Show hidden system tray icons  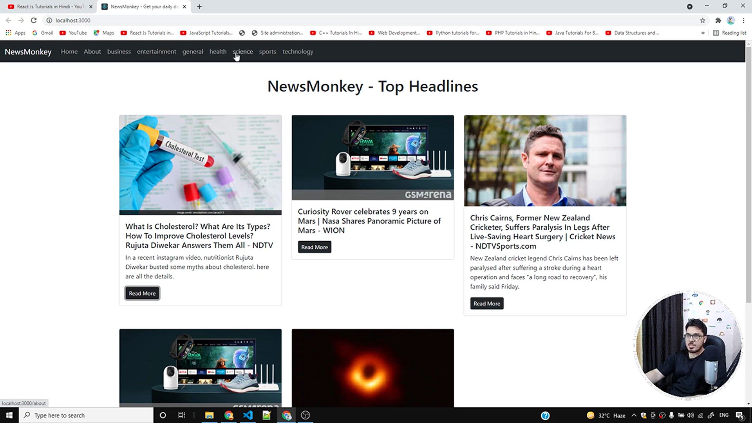click(x=634, y=415)
